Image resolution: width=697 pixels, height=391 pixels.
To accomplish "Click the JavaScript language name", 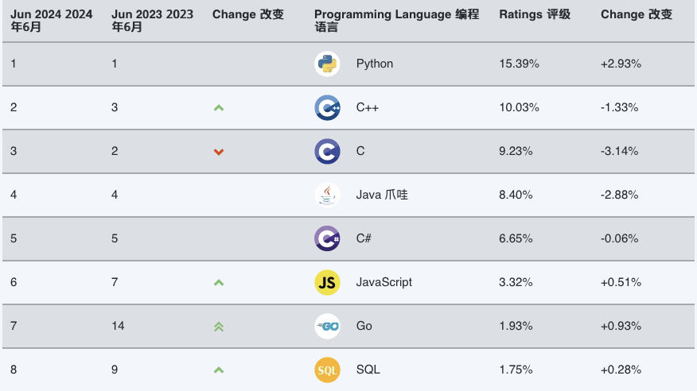I will 384,282.
